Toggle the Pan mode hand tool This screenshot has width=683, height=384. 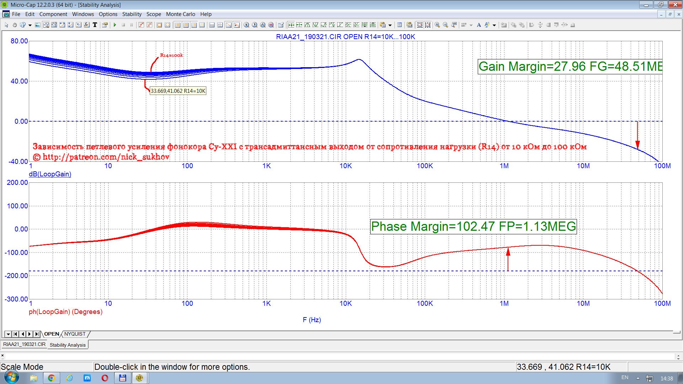point(15,25)
